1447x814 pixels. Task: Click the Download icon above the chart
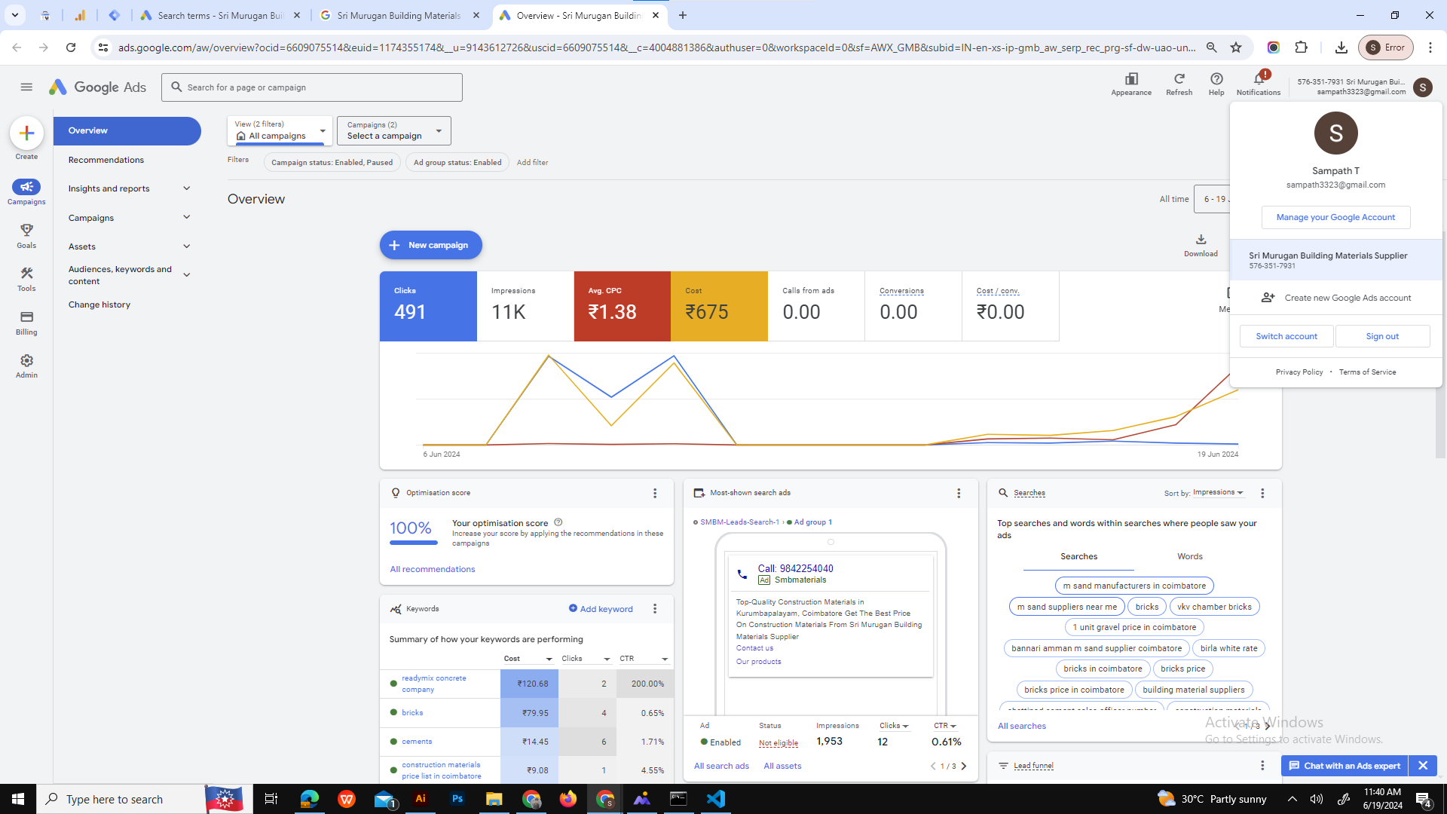(x=1201, y=240)
